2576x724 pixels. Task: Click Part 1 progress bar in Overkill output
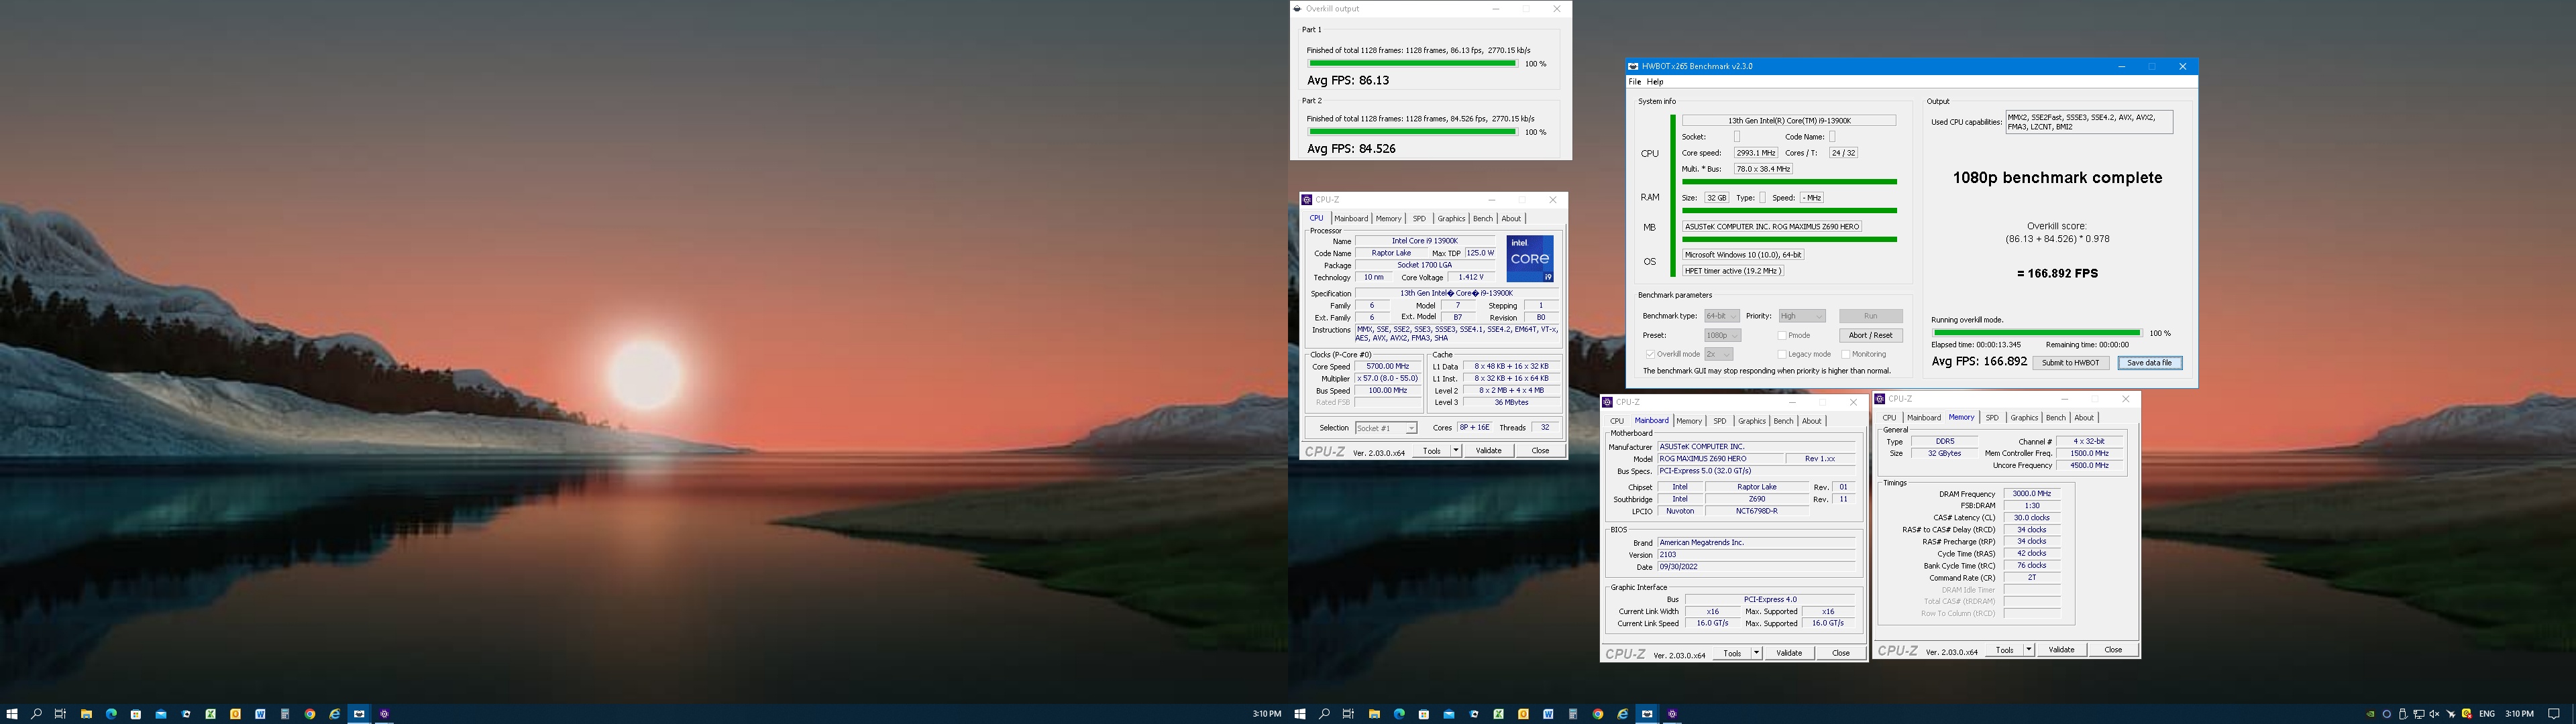(x=1412, y=64)
